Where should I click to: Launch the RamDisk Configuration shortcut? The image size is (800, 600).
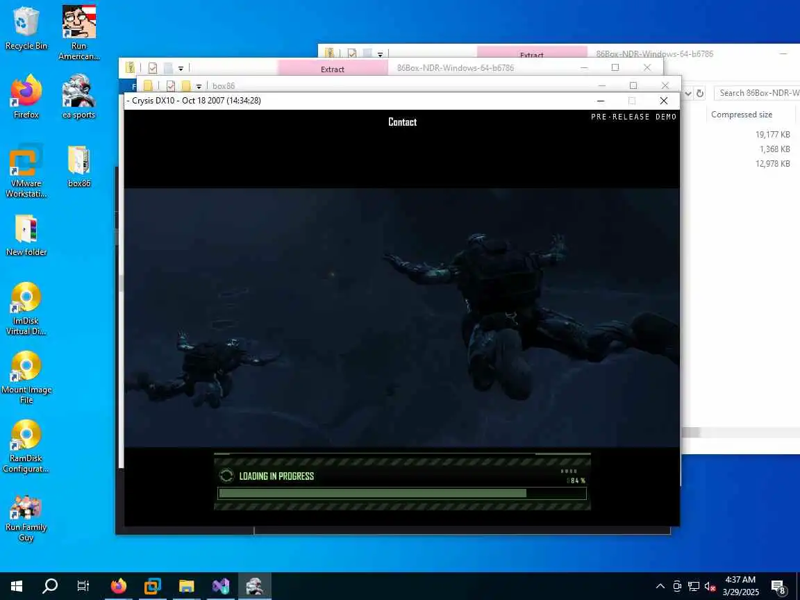click(26, 447)
